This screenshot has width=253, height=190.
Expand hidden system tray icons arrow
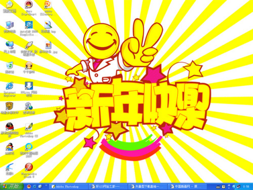[x=234, y=186]
